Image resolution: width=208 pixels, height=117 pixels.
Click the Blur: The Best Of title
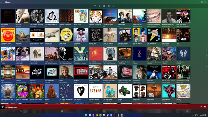pos(137,43)
